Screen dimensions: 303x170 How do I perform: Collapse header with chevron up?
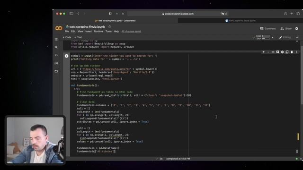(297, 37)
